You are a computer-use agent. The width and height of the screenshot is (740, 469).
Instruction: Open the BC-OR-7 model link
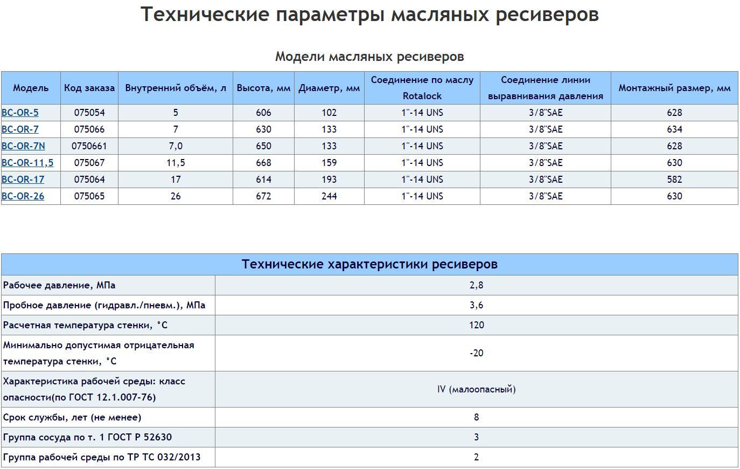[x=20, y=129]
